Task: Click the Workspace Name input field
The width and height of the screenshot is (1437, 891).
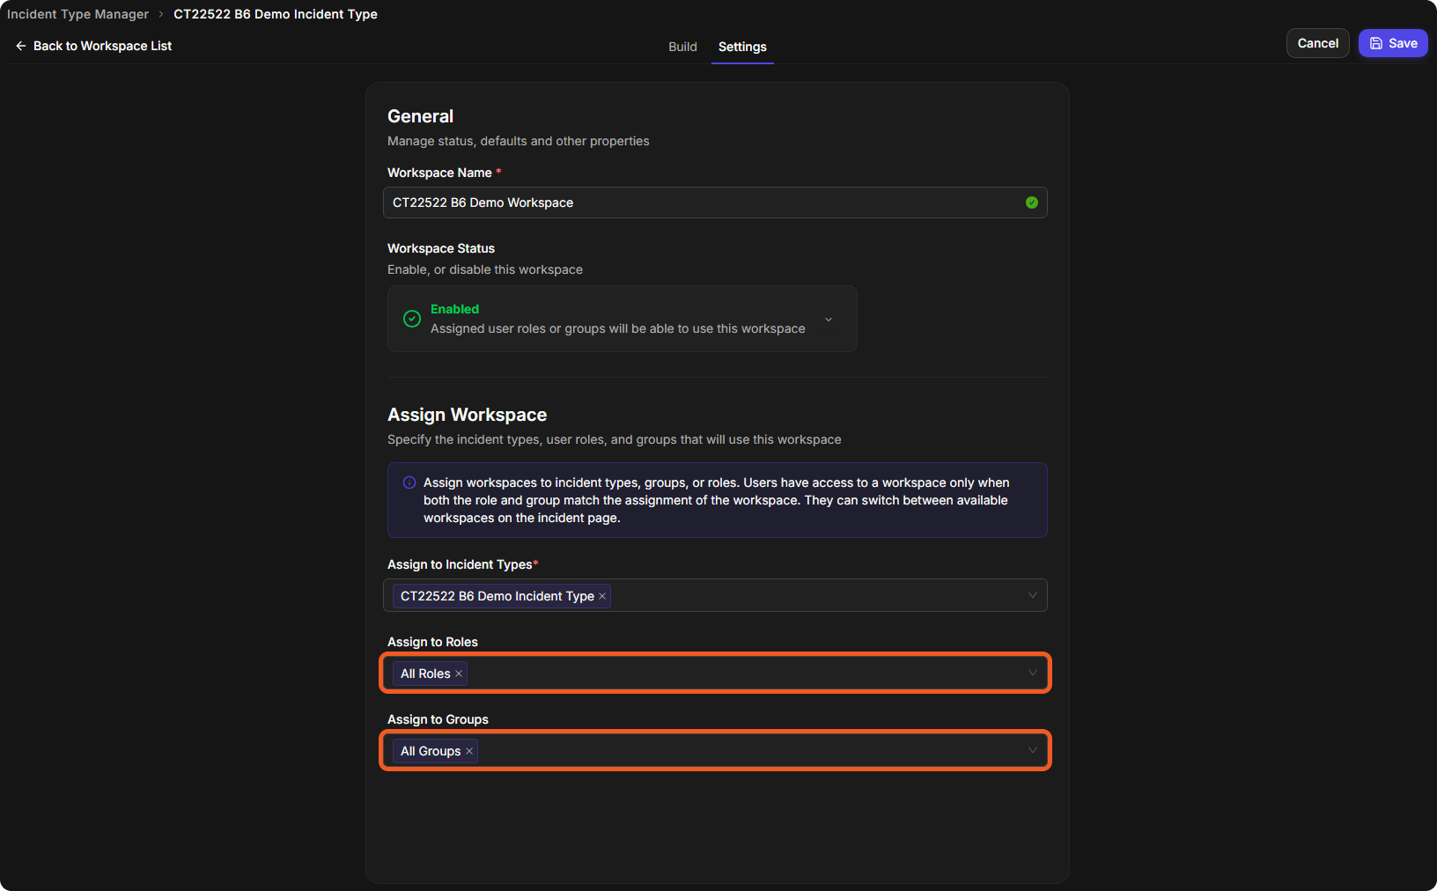Action: pyautogui.click(x=715, y=202)
